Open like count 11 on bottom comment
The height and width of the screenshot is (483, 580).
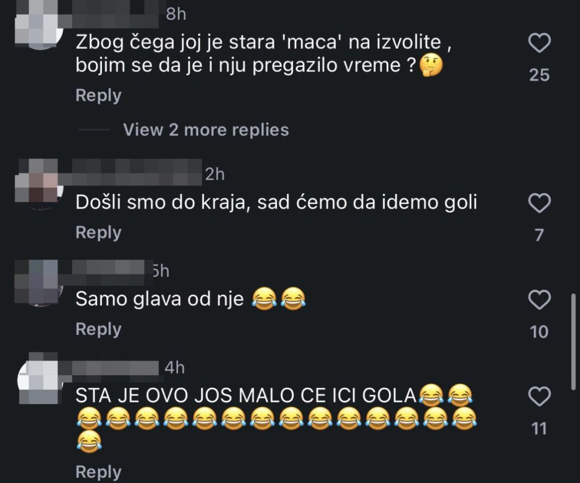point(539,429)
